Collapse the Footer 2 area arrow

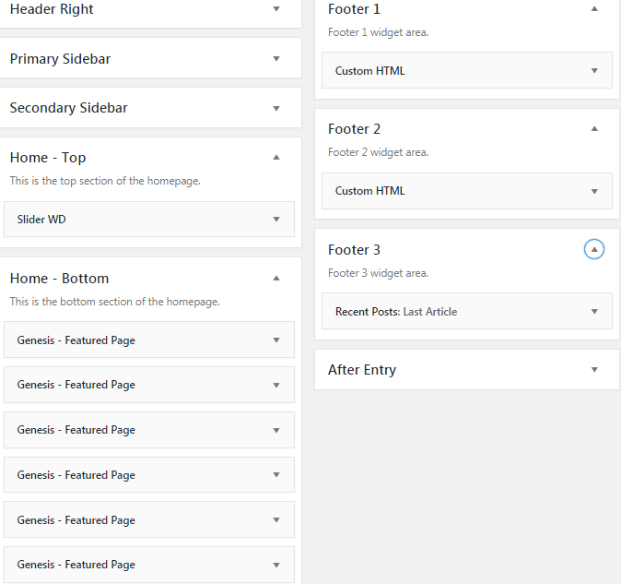(x=594, y=128)
